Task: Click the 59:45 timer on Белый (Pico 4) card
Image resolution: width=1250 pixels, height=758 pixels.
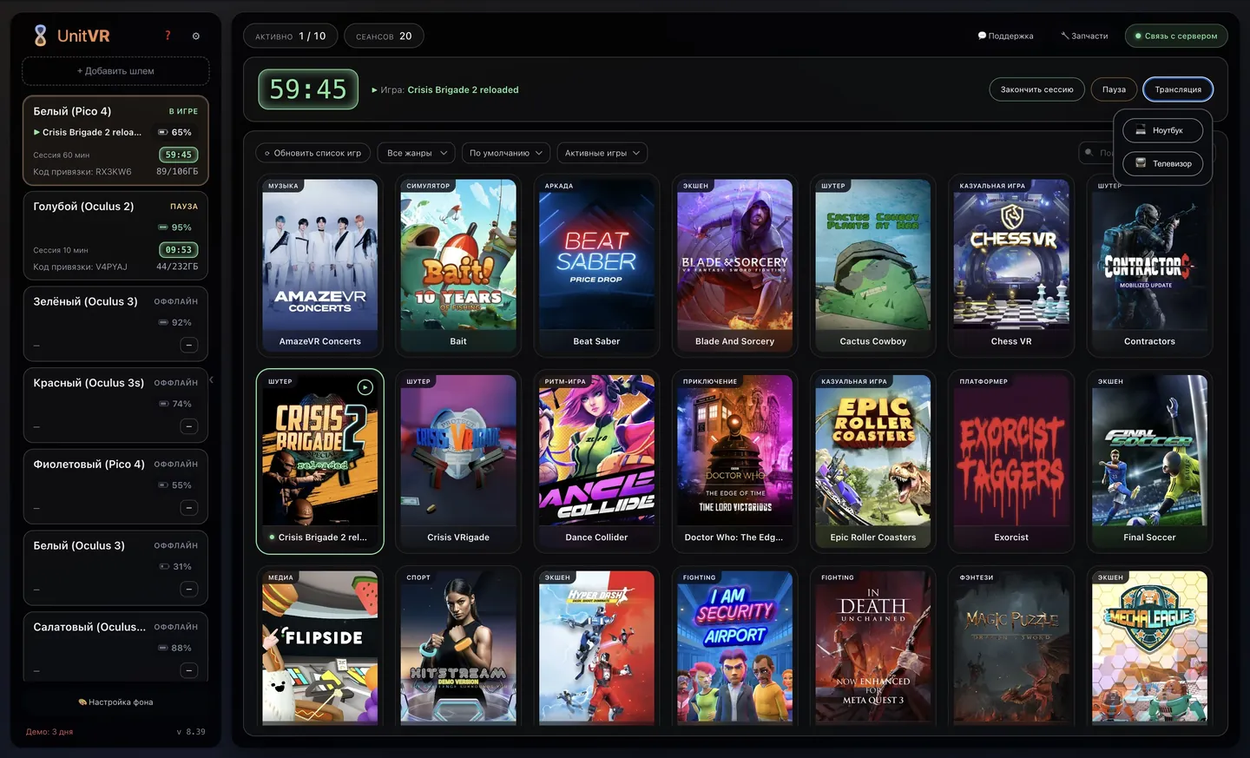Action: [x=178, y=155]
